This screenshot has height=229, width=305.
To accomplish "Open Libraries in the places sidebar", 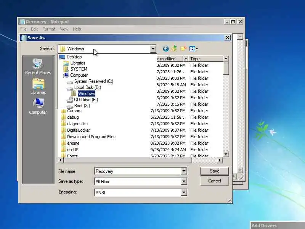I will point(38,87).
